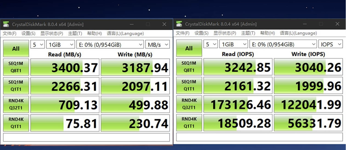Run All tests in left MB/s window

click(x=16, y=49)
